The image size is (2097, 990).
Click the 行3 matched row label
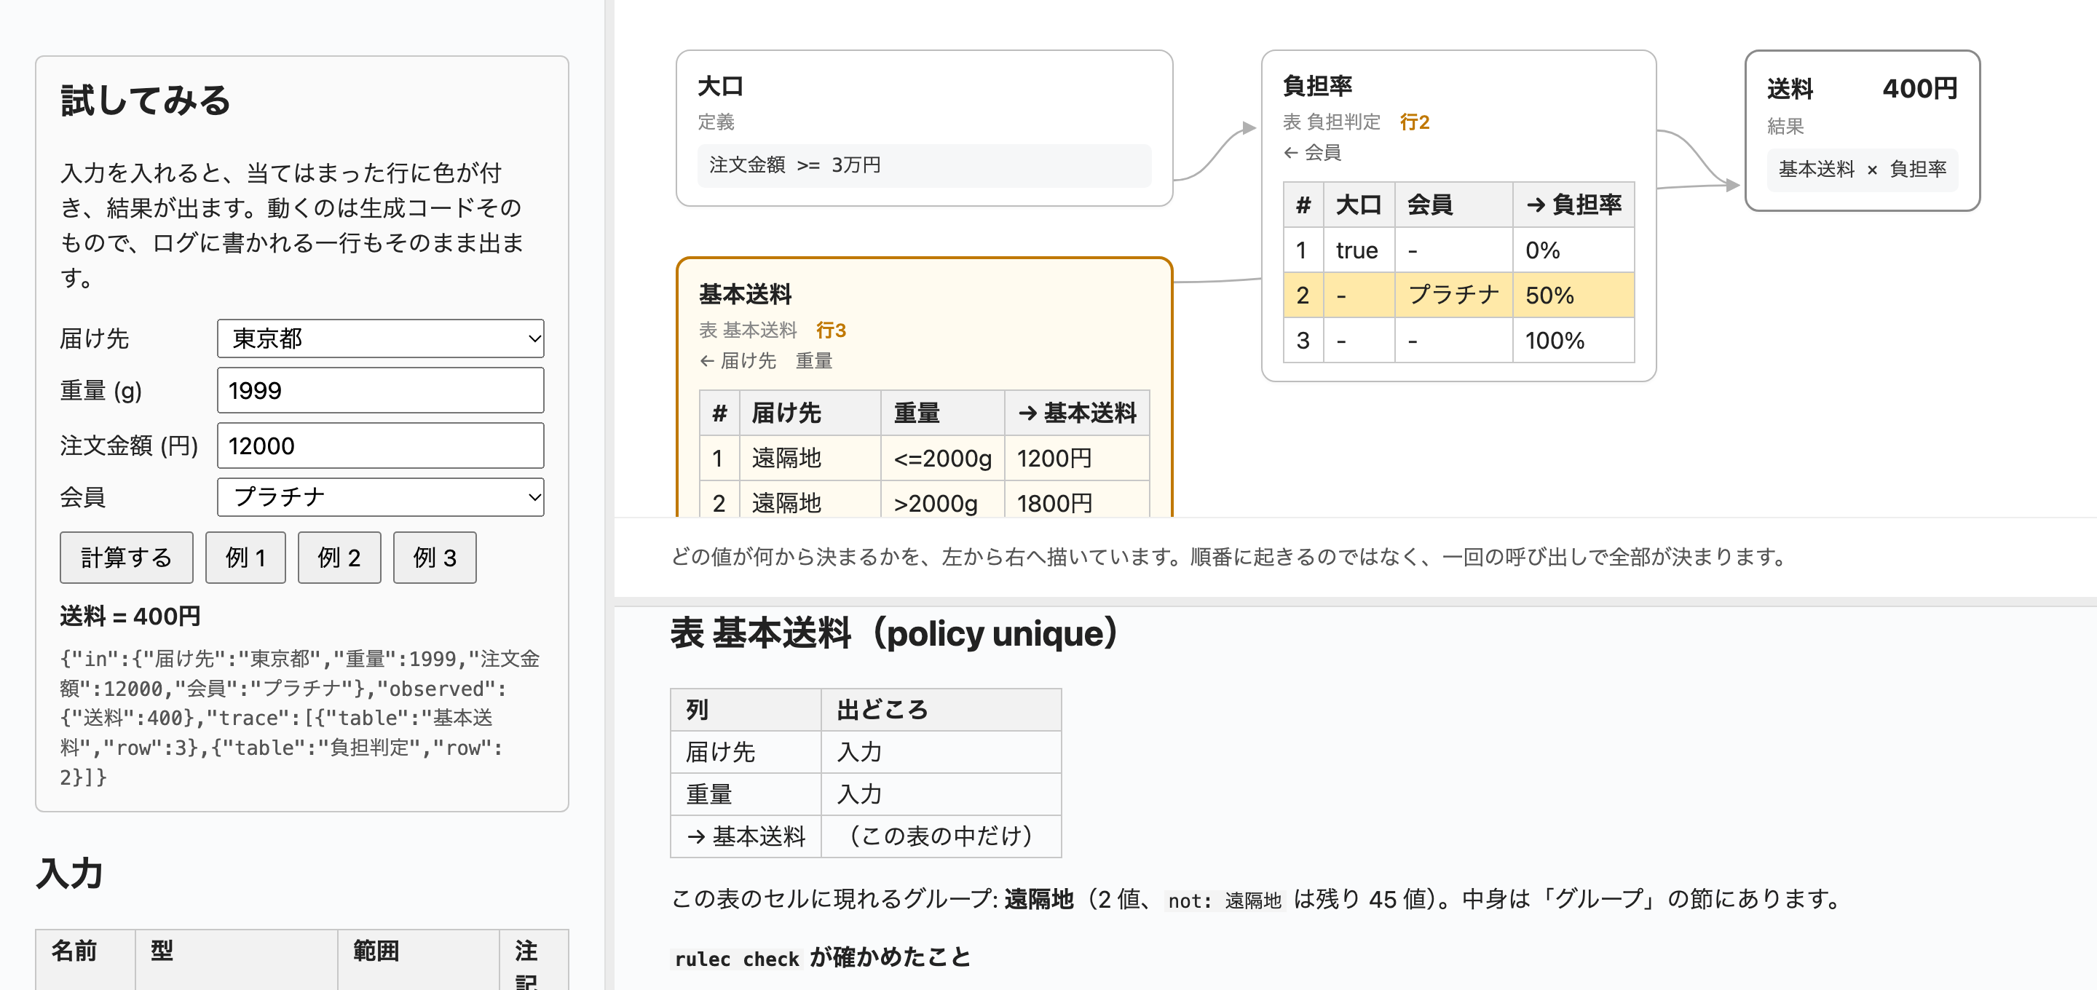click(831, 330)
